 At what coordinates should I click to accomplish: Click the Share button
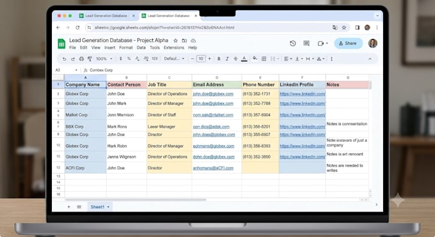pyautogui.click(x=349, y=43)
